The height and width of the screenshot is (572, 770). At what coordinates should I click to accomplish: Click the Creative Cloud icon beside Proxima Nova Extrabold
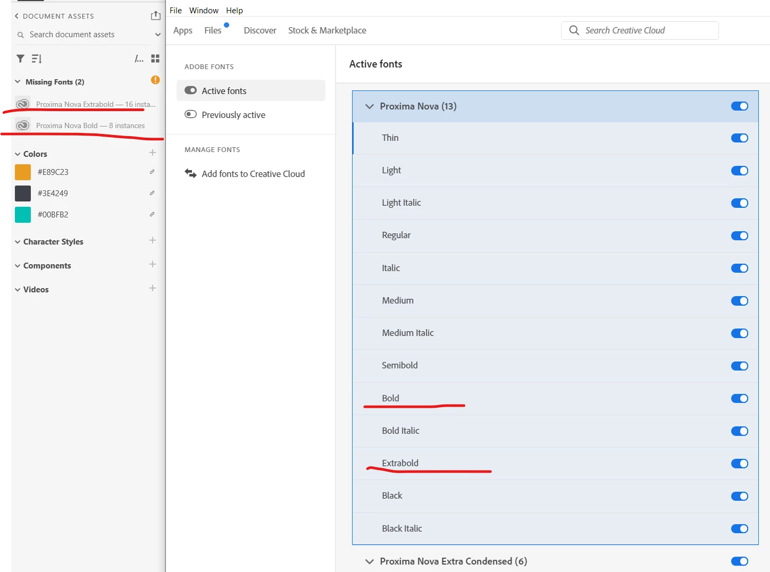pos(22,104)
